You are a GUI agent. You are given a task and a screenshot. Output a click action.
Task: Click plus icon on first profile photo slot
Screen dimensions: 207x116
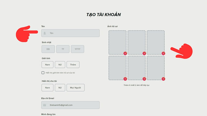pos(125,53)
